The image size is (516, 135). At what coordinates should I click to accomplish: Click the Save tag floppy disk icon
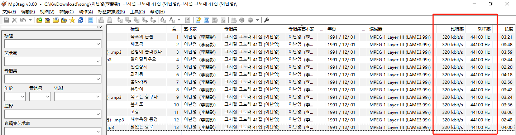pyautogui.click(x=6, y=20)
